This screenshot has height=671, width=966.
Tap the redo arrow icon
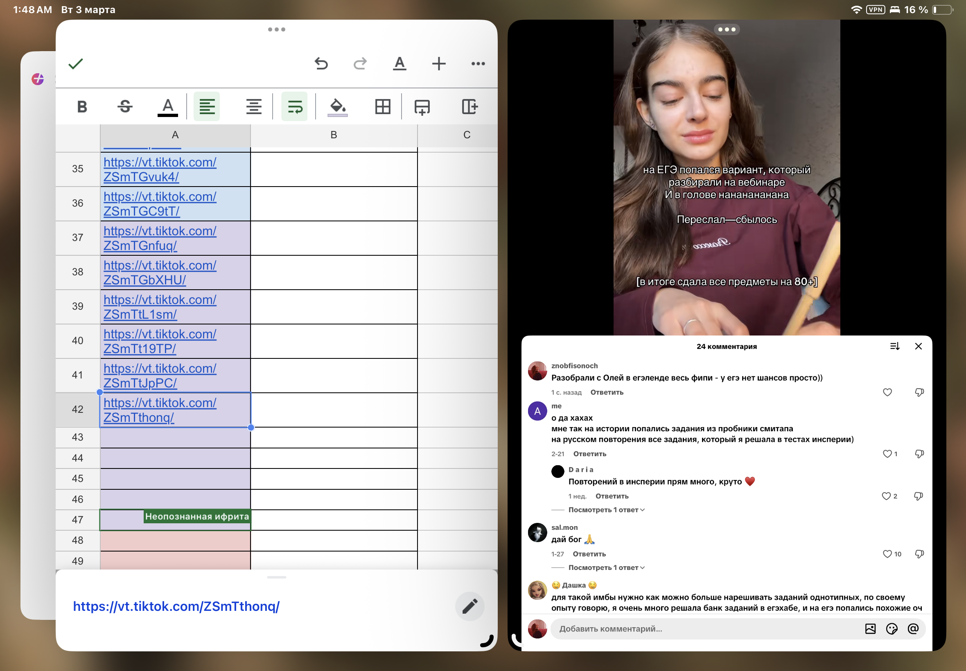point(360,64)
